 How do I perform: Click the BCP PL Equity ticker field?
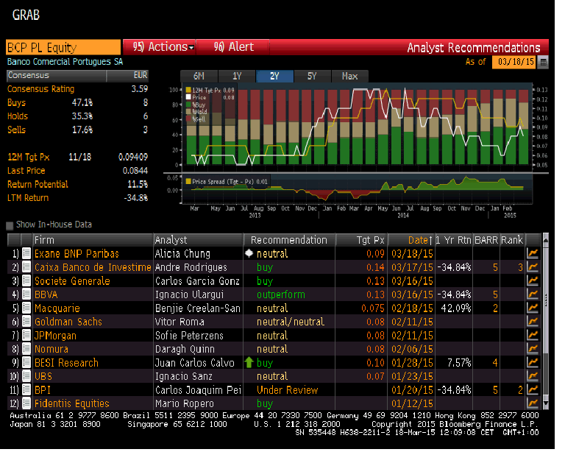[x=63, y=47]
